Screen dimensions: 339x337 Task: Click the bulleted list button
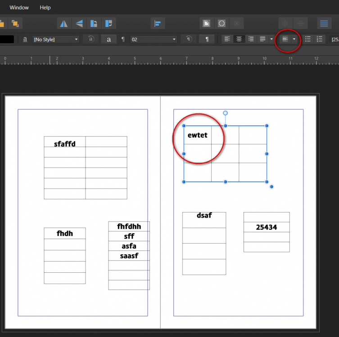tap(308, 40)
